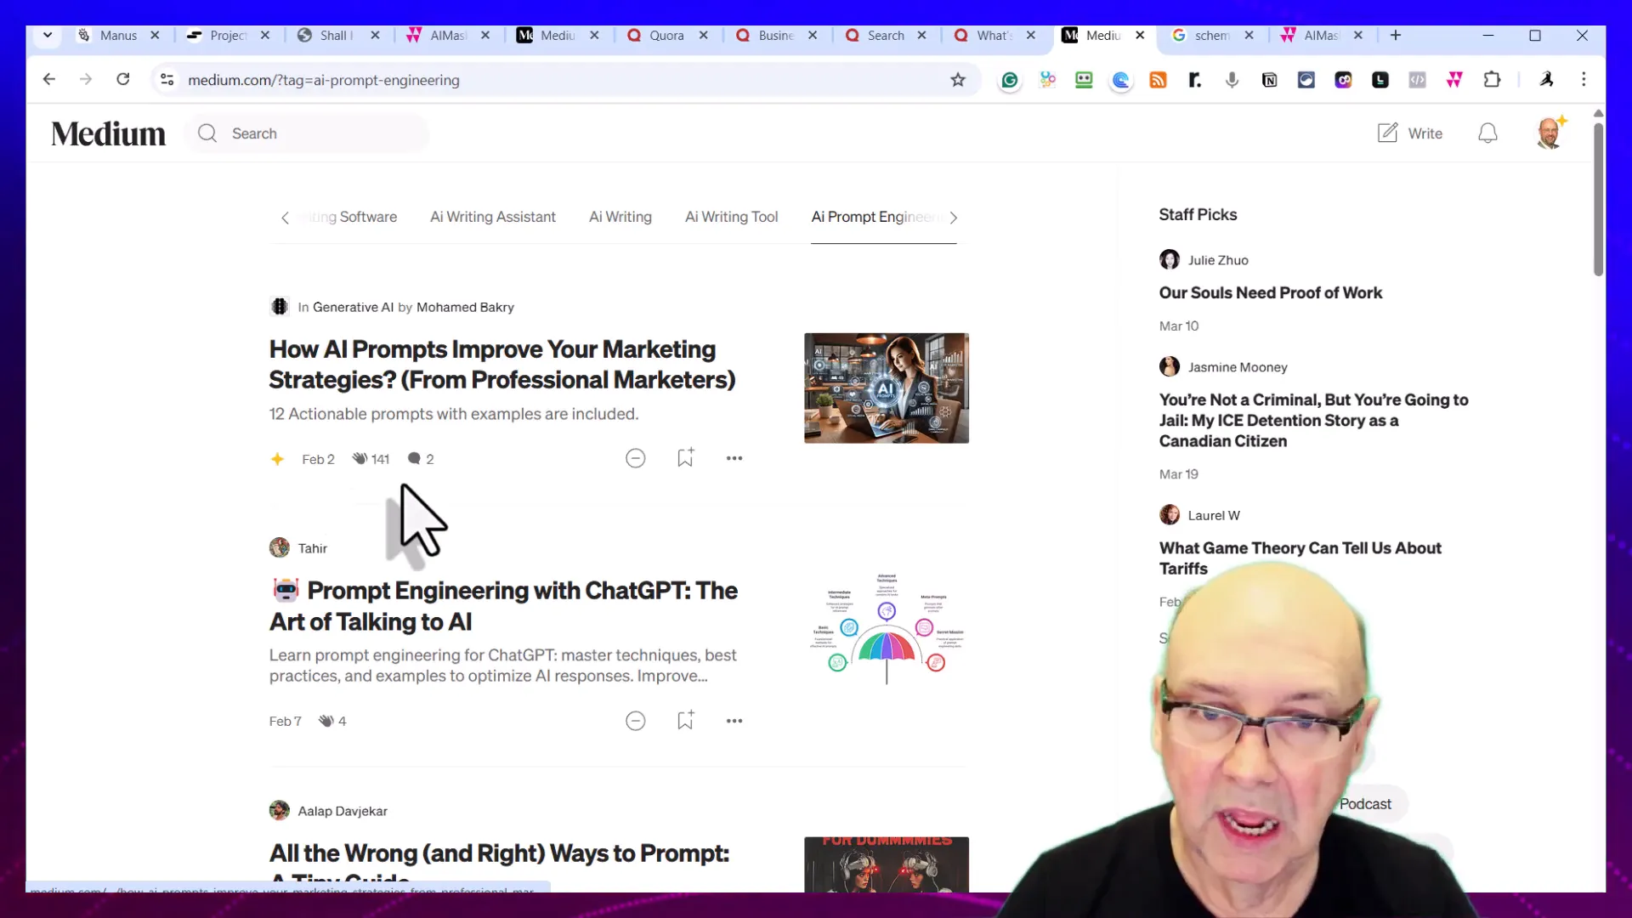Image resolution: width=1632 pixels, height=918 pixels.
Task: Click the Medium logo
Action: (x=108, y=133)
